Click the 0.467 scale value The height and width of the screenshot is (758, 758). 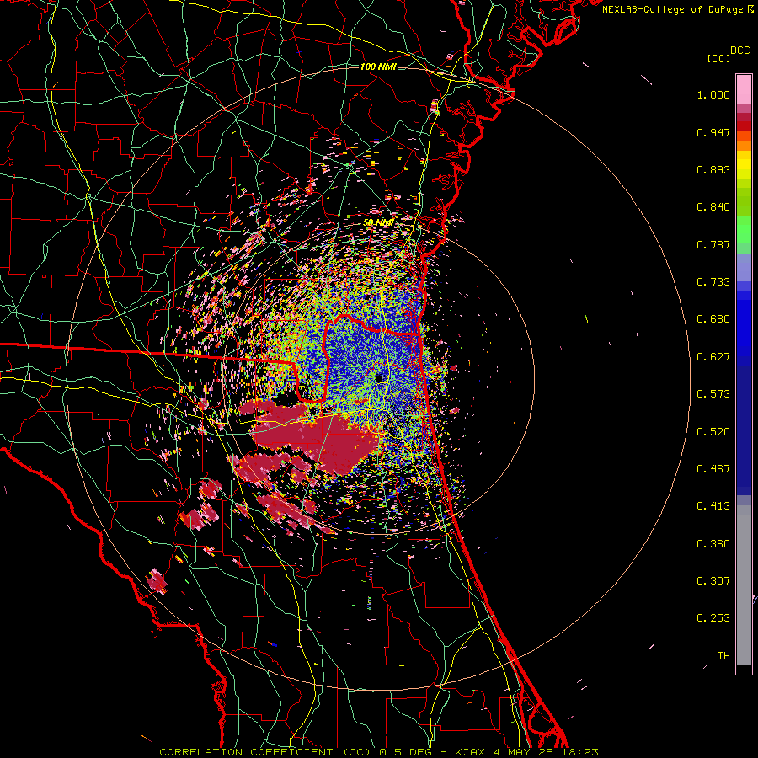point(713,469)
